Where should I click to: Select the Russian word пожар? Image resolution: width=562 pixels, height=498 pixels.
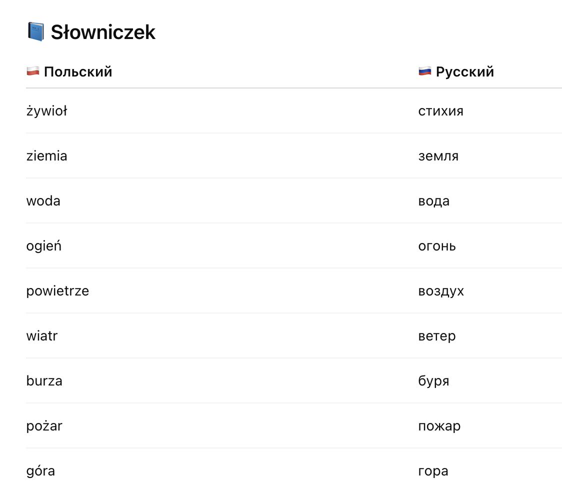(439, 426)
